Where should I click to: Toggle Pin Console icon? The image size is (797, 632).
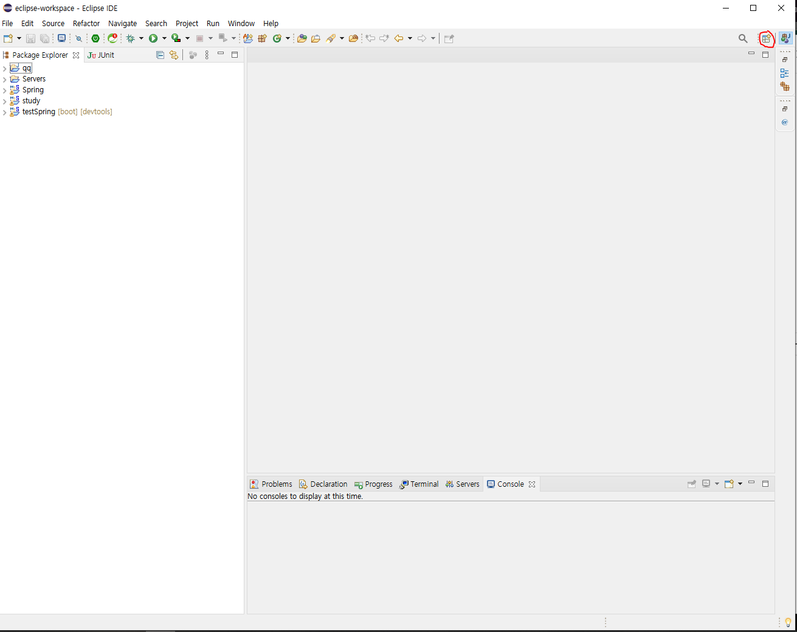coord(692,484)
